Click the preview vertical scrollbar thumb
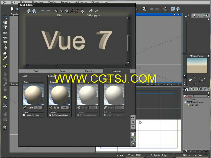 128,43
